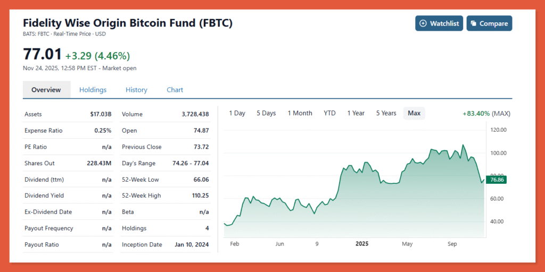545x272 pixels.
Task: Select the Max chart range
Action: 414,113
